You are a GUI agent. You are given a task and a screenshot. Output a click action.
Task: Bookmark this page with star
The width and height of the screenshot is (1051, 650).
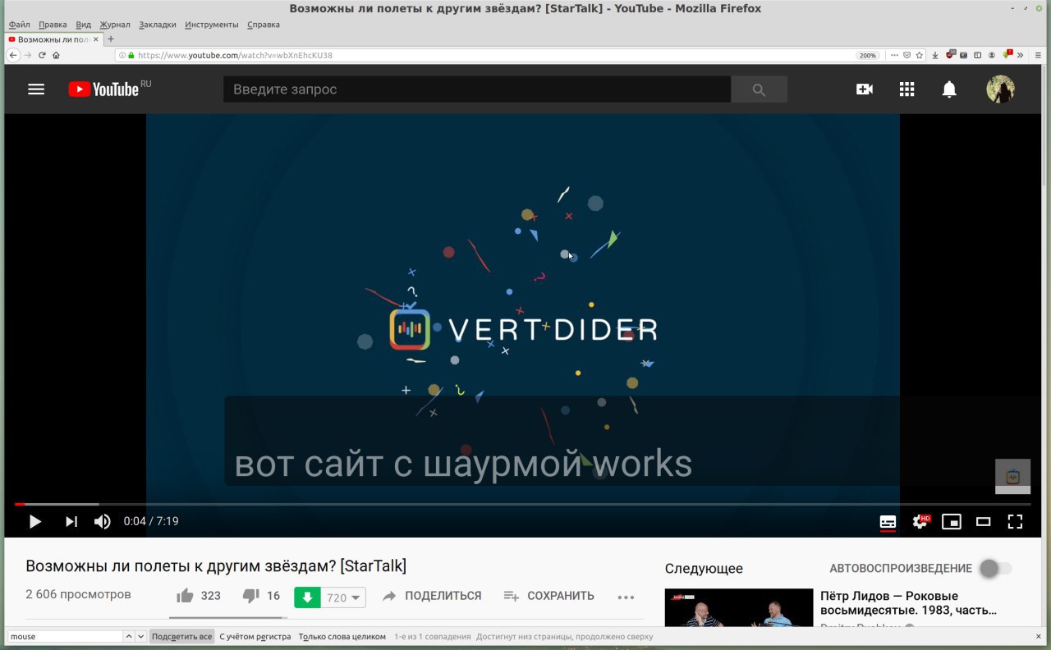point(919,55)
